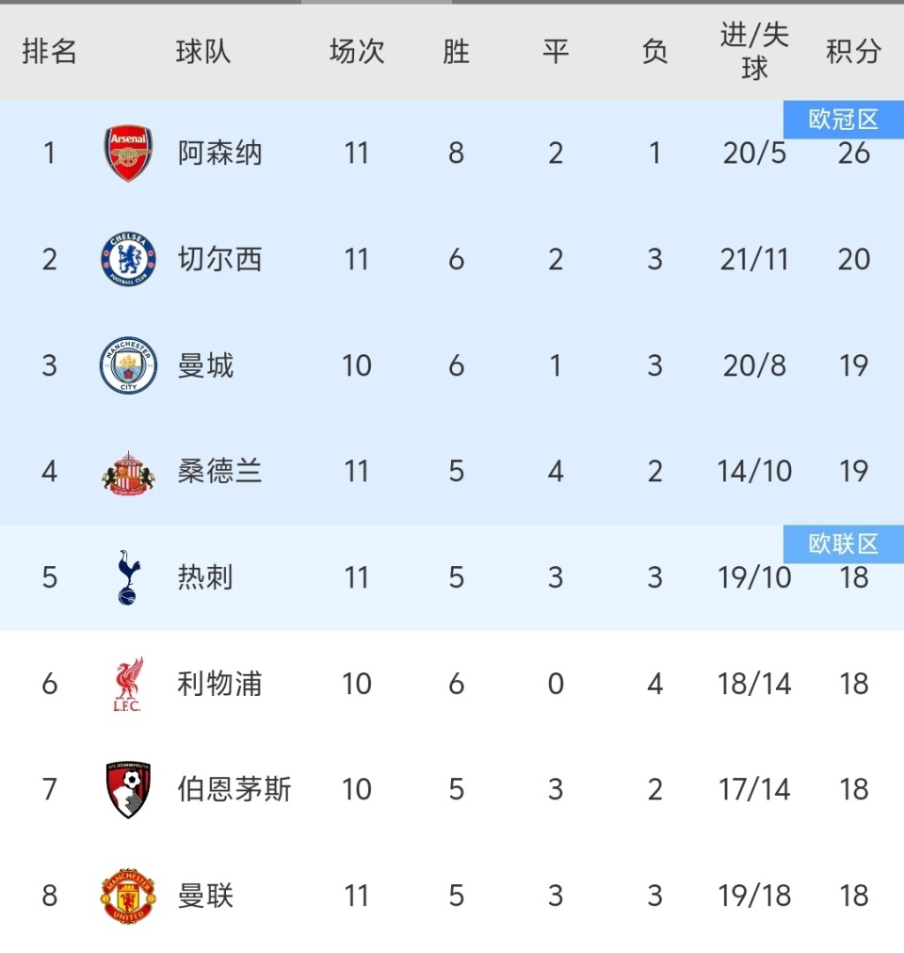904x953 pixels.
Task: Open the Manchester United crest
Action: coord(128,896)
